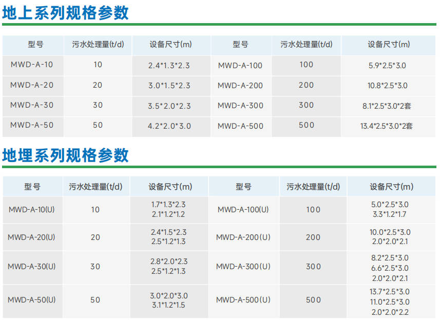Image resolution: width=440 pixels, height=322 pixels.
Task: Select the dimension line 6.6*2.5*3.0
Action: tap(390, 268)
